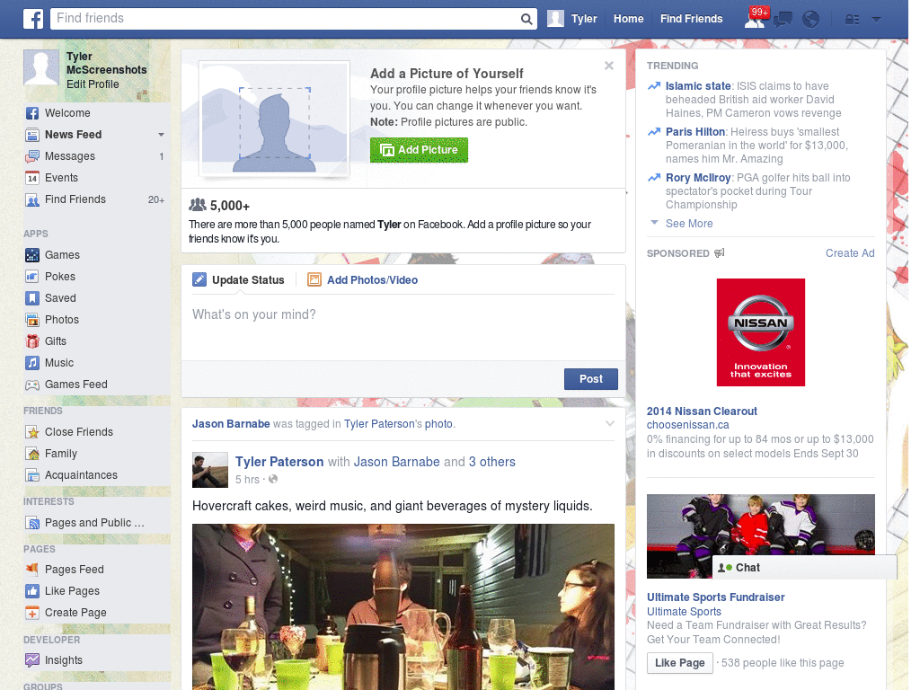Image resolution: width=920 pixels, height=690 pixels.
Task: Expand the News Feed sort dropdown arrow
Action: tap(161, 135)
